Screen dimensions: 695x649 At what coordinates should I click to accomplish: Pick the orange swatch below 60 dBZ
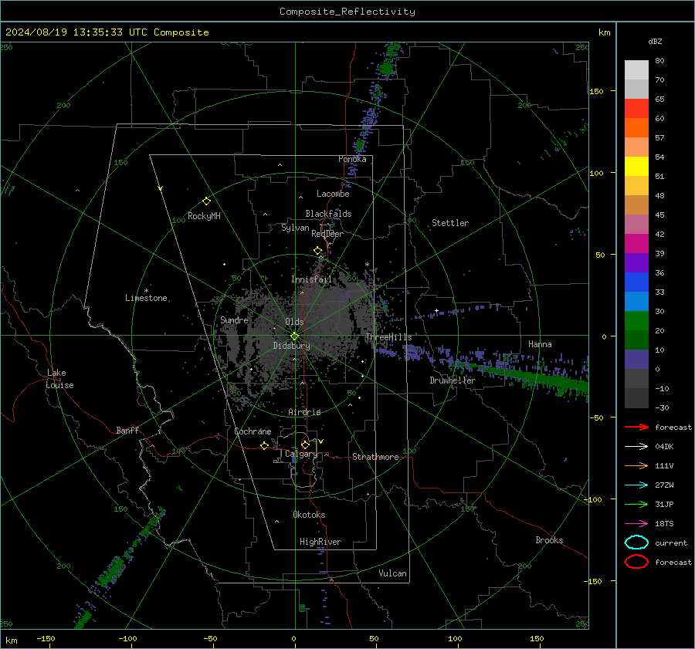point(636,128)
